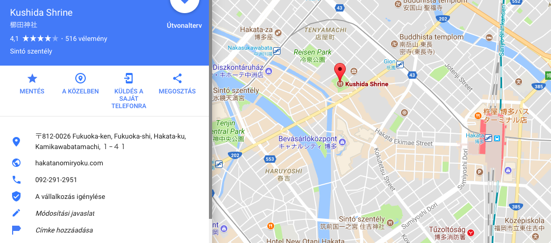Choose Címke hozzáadása label option
This screenshot has width=551, height=243.
pos(64,230)
